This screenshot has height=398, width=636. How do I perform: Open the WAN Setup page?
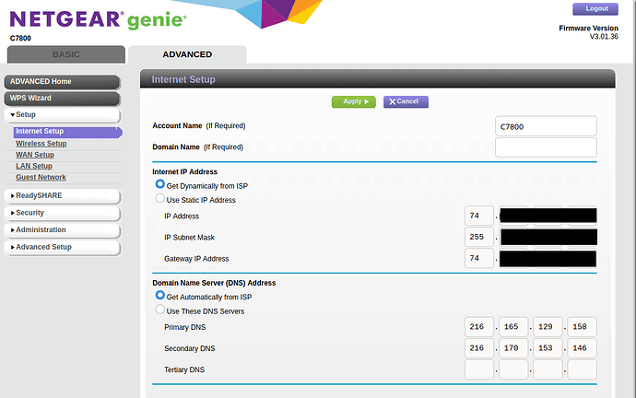pyautogui.click(x=35, y=155)
